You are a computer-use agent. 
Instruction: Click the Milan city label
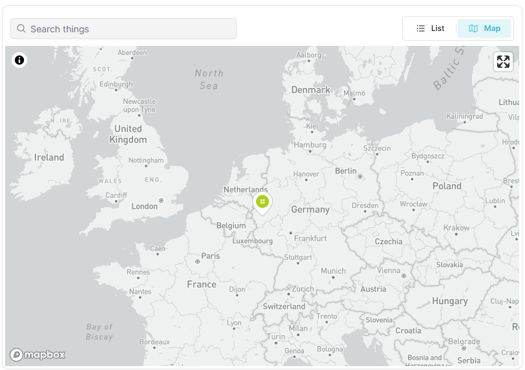tap(298, 328)
